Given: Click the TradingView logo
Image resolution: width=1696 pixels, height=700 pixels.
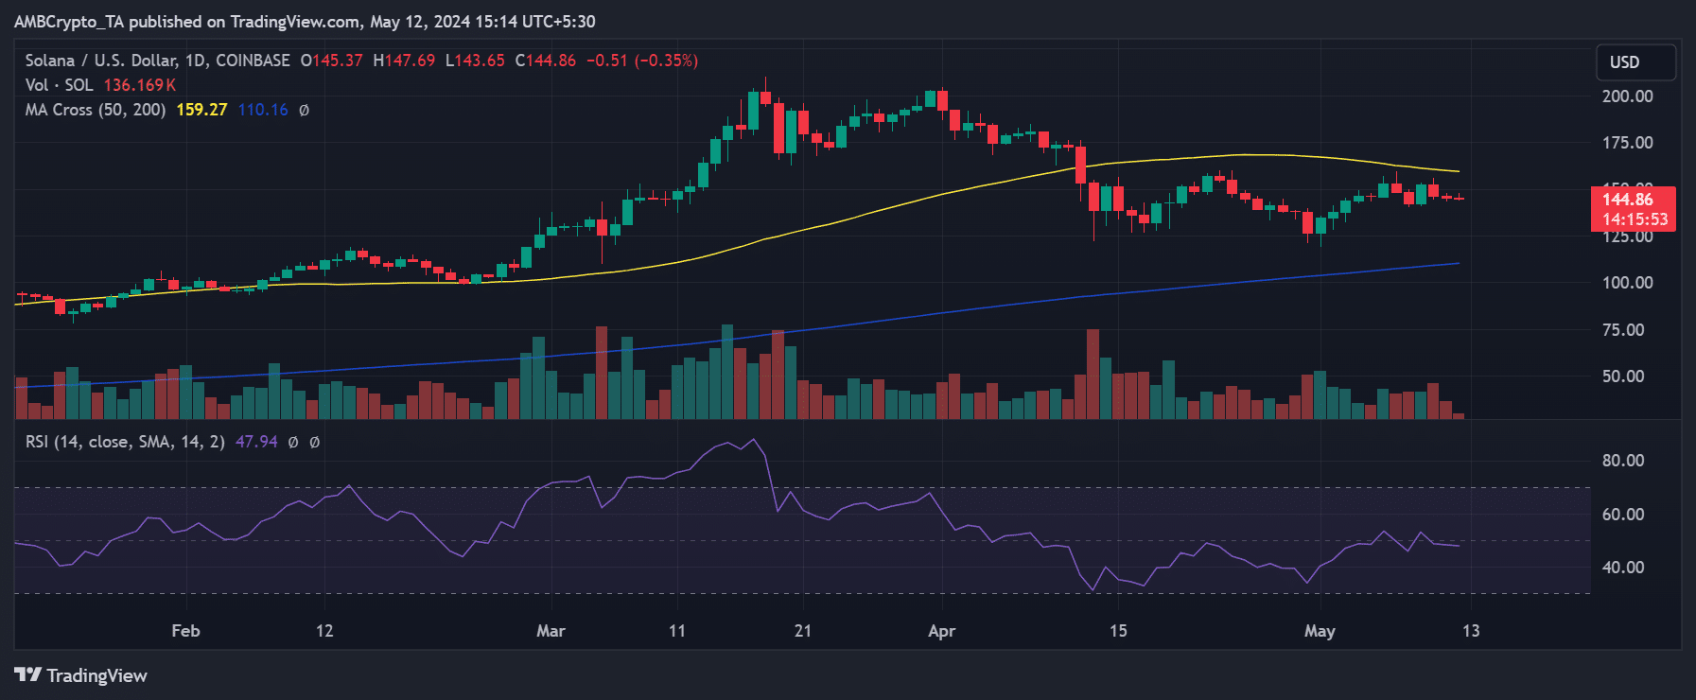Looking at the screenshot, I should pos(81,675).
